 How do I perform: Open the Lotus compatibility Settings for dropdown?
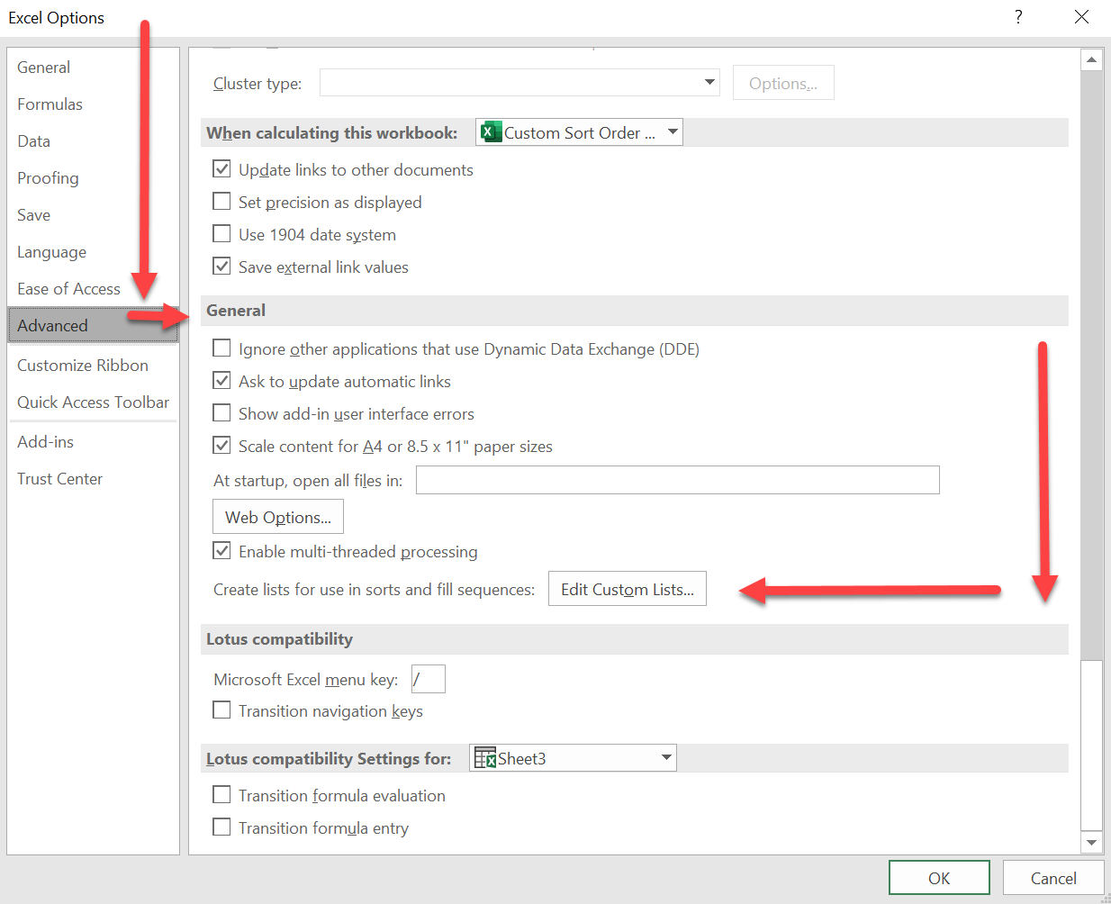pyautogui.click(x=666, y=757)
